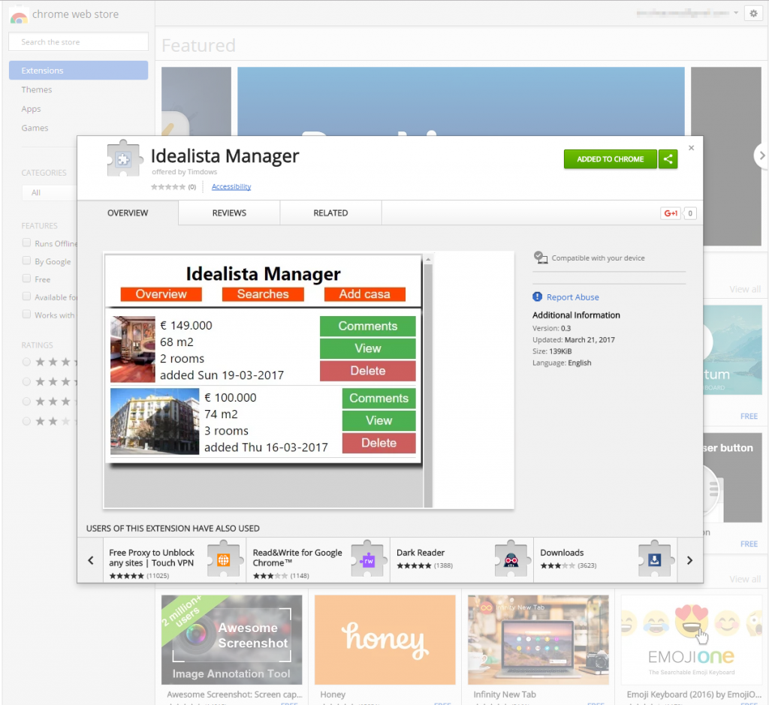Image resolution: width=769 pixels, height=705 pixels.
Task: Click the 'Language: English' info line
Action: [x=562, y=363]
